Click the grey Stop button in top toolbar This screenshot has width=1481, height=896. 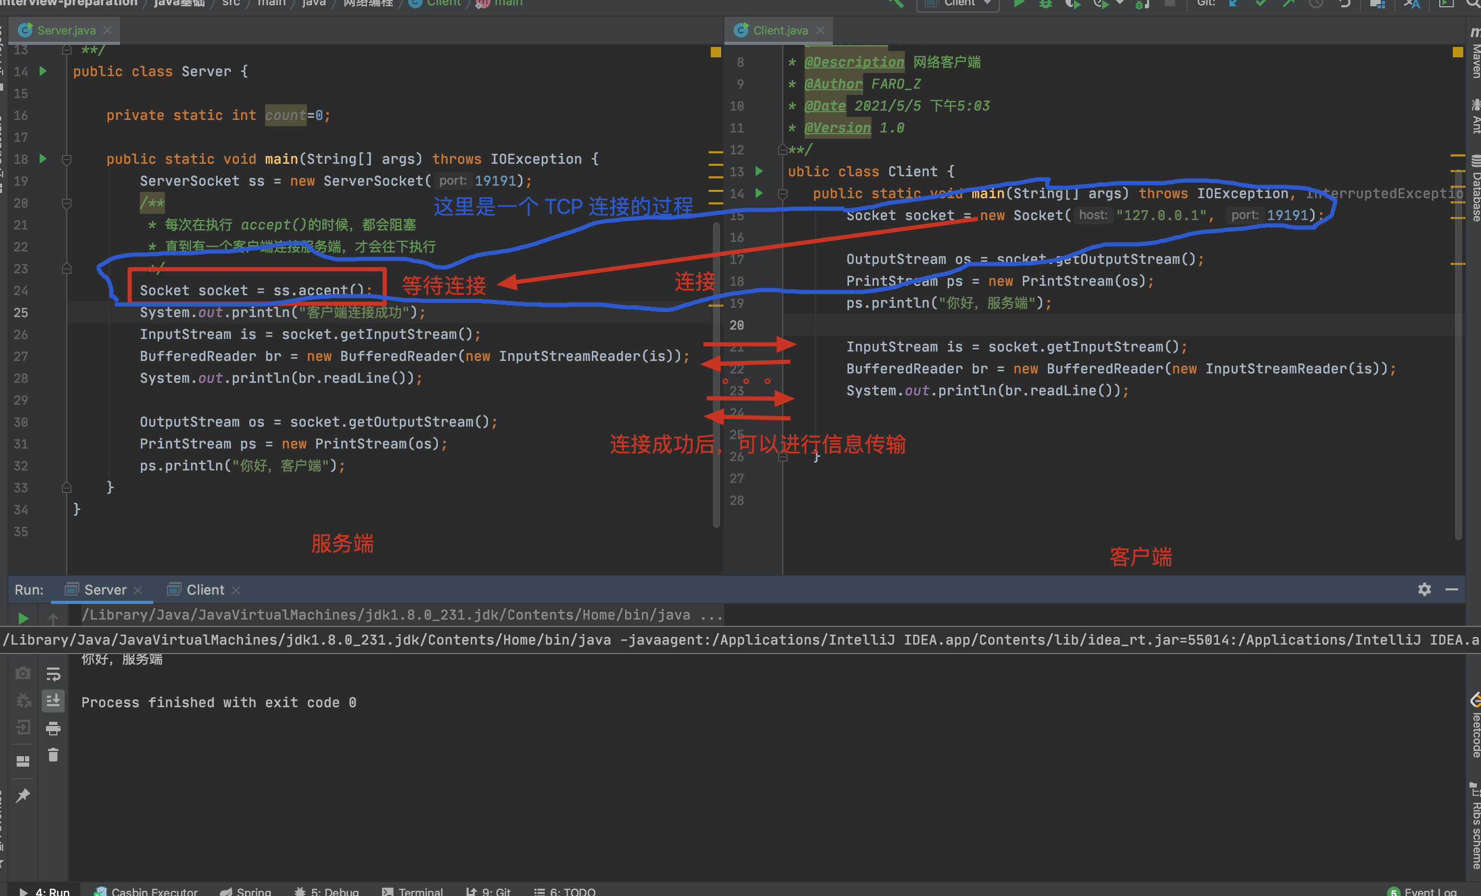click(1169, 3)
